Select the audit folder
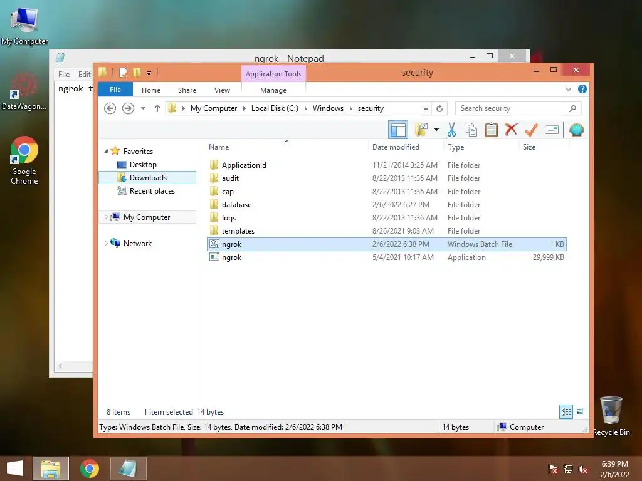This screenshot has width=642, height=481. [x=230, y=178]
